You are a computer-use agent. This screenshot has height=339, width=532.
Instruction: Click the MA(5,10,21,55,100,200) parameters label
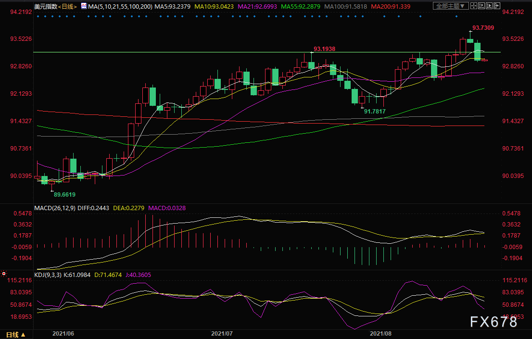[x=120, y=6]
